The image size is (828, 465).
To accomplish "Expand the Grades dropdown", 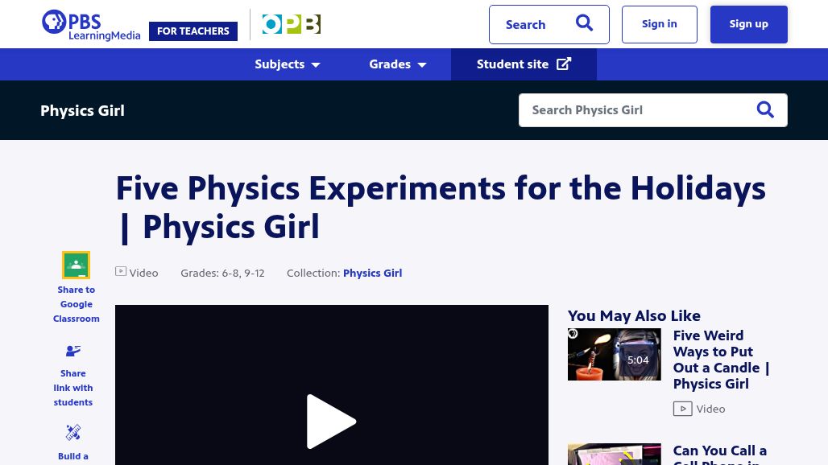I will (x=397, y=64).
